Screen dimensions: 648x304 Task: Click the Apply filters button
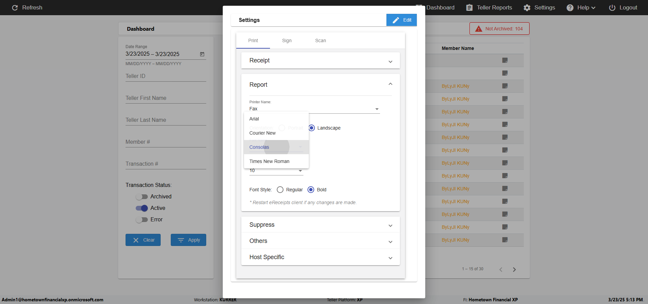coord(188,240)
